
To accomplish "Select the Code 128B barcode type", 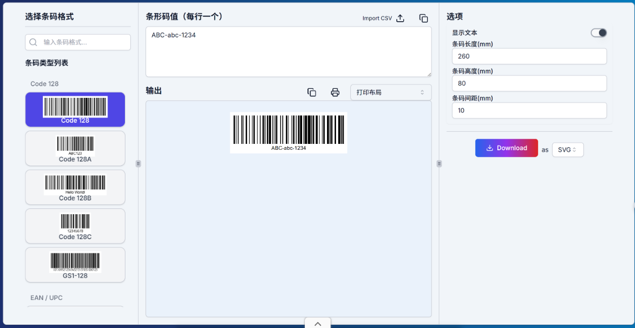I will click(x=75, y=187).
